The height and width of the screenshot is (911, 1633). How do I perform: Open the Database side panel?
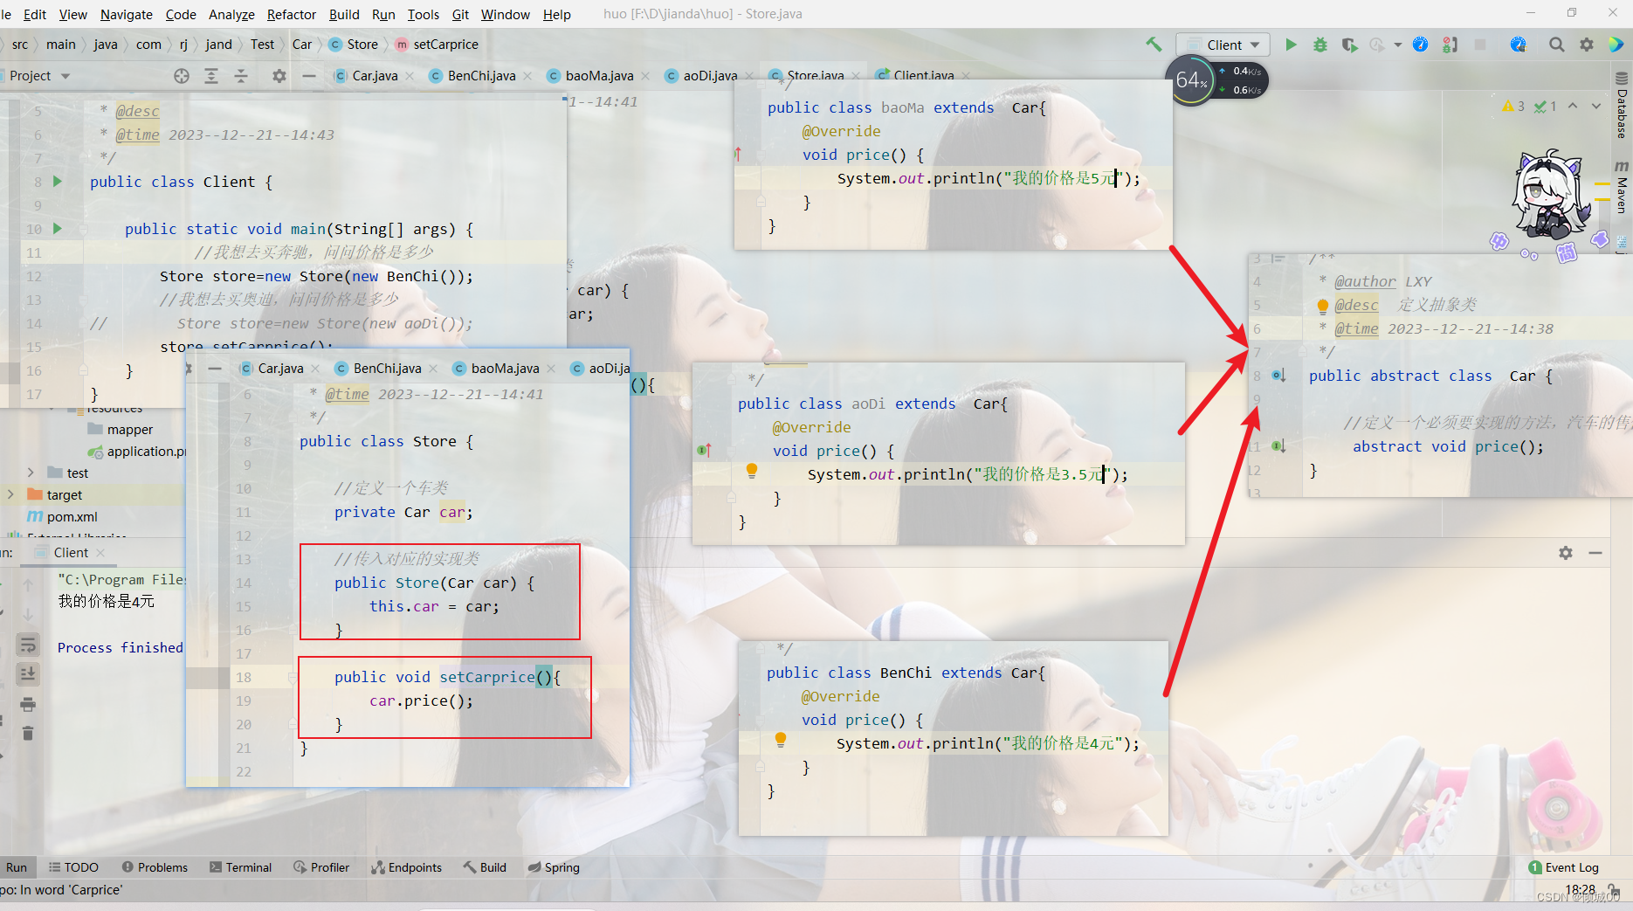(1622, 107)
